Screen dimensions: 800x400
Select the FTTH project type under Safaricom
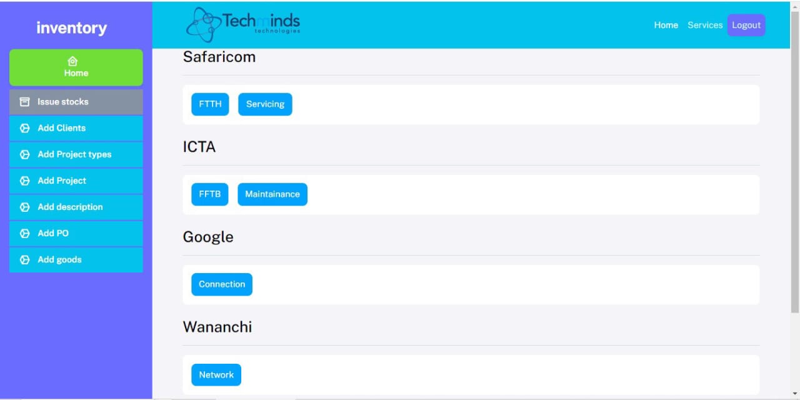point(210,104)
